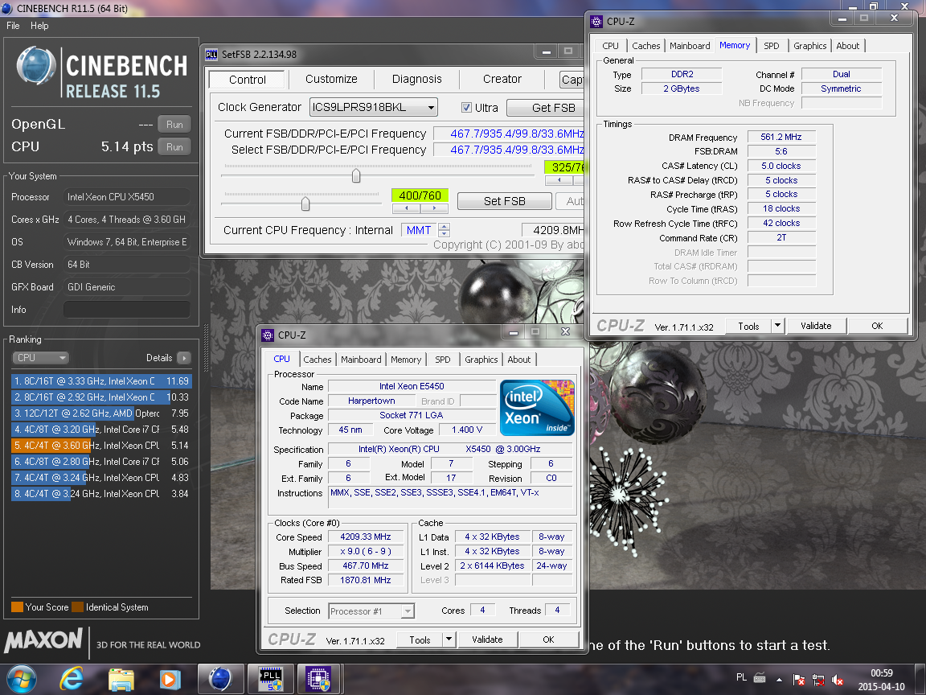Click Validate in Memory CPU-Z window
Screen dimensions: 926x695
coord(816,326)
